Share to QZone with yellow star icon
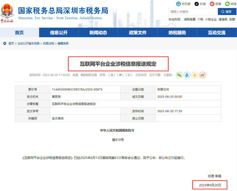 click(195, 75)
